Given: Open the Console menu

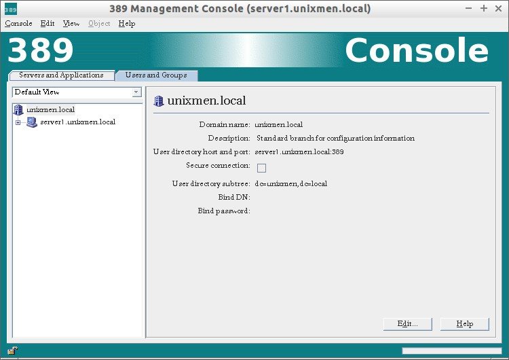Looking at the screenshot, I should [18, 23].
